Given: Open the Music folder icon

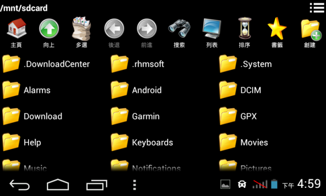Looking at the screenshot, I should click(11, 165).
